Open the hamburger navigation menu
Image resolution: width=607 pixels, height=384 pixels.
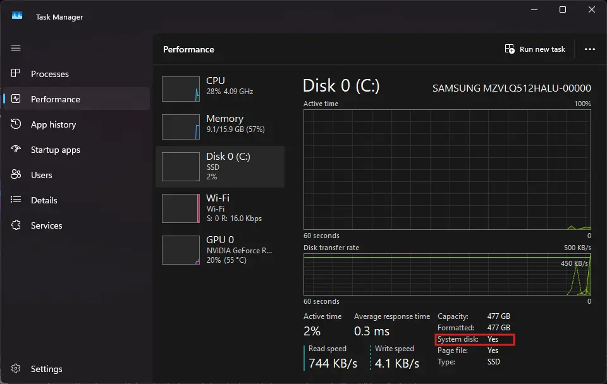15,48
